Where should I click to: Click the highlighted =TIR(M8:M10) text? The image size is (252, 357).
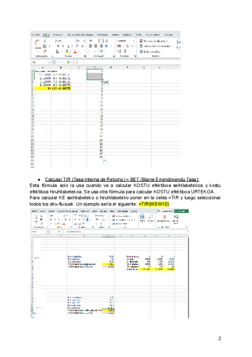tap(154, 204)
